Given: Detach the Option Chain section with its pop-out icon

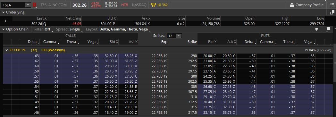Looking at the screenshot, I should (x=328, y=29).
